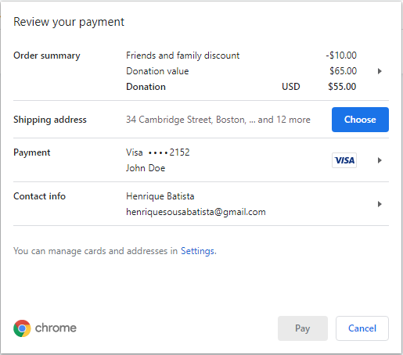Click the Contact info label

point(39,196)
